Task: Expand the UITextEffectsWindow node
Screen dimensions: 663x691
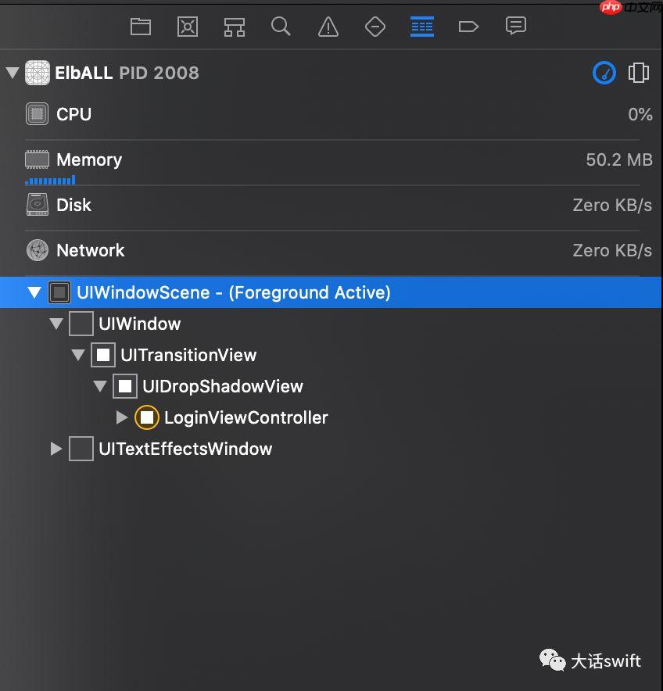Action: pos(56,449)
